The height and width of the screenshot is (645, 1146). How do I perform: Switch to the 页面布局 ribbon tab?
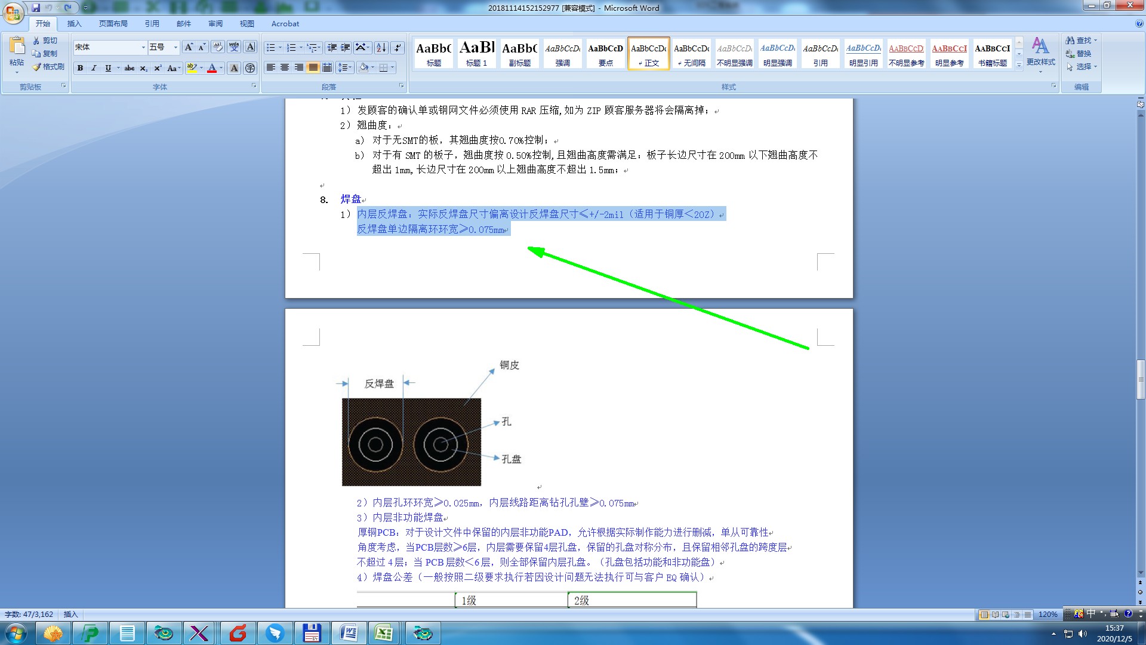(x=113, y=24)
